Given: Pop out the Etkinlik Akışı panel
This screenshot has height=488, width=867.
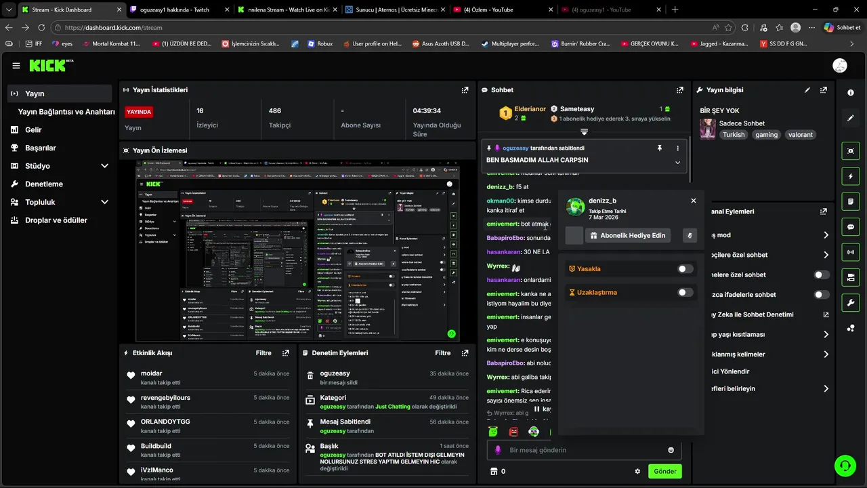Looking at the screenshot, I should pyautogui.click(x=286, y=353).
